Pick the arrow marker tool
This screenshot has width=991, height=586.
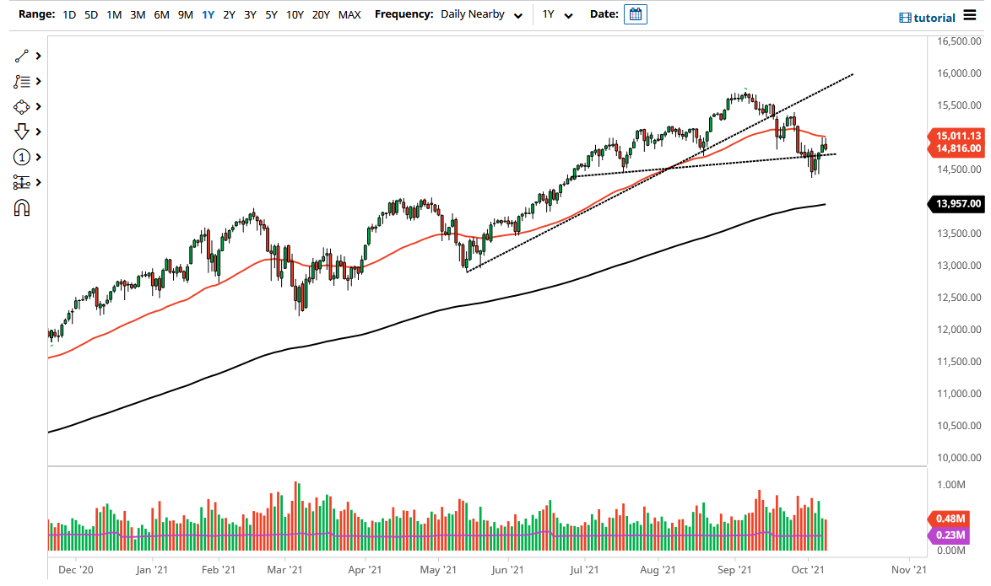21,132
